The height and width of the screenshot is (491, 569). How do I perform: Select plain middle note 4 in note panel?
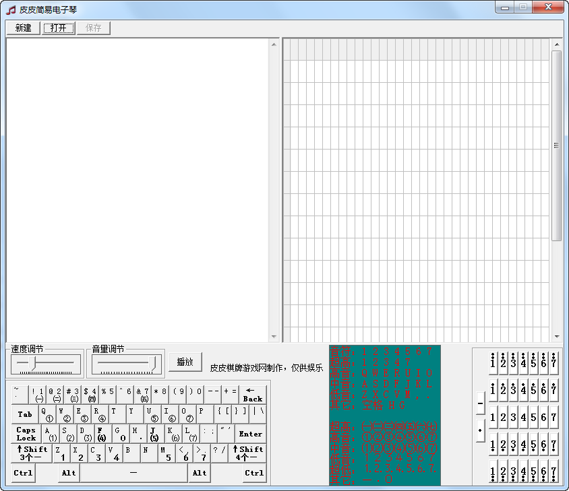(x=523, y=417)
